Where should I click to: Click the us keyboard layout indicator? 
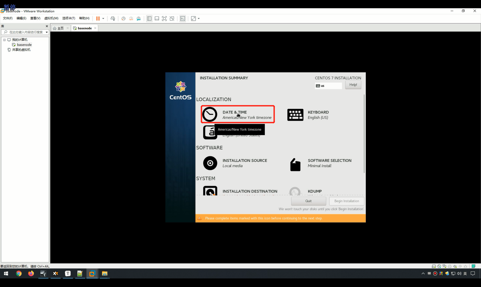tap(328, 86)
